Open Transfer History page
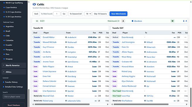The height and width of the screenshot is (107, 192). click(11, 82)
